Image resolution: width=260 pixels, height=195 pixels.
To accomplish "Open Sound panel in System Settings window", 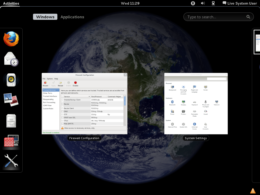I will click(x=205, y=112).
